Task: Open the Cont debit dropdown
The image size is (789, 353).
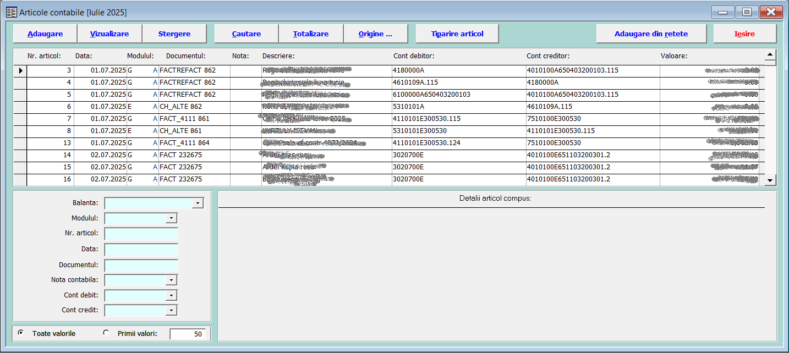Action: 172,296
